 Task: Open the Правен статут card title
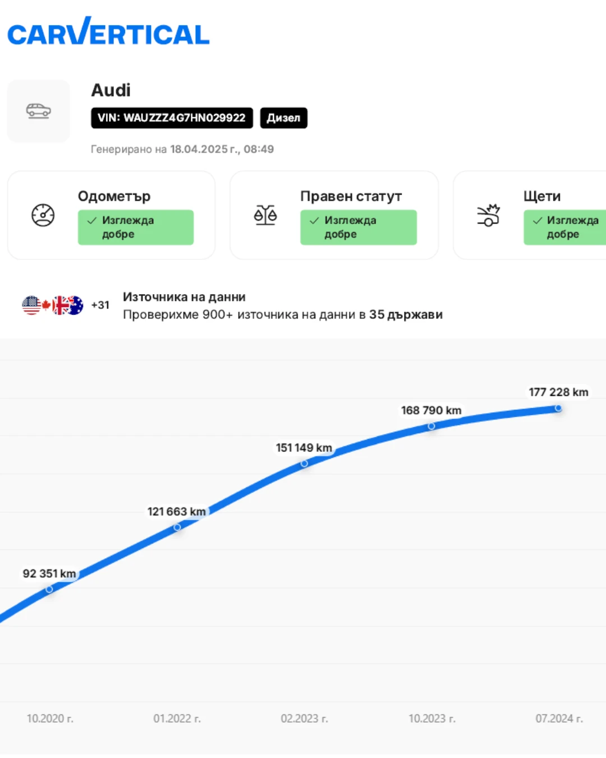(351, 196)
